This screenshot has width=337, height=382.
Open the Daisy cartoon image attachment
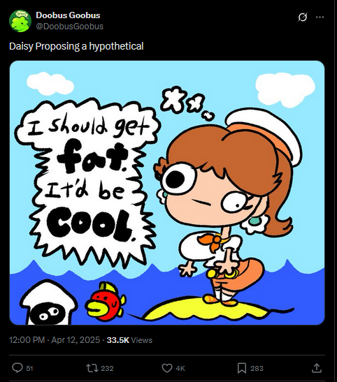[x=167, y=193]
